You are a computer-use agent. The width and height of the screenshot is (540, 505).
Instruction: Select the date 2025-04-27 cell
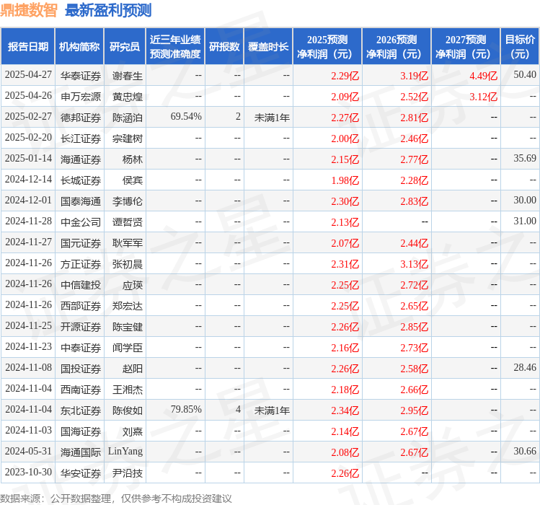[x=28, y=75]
